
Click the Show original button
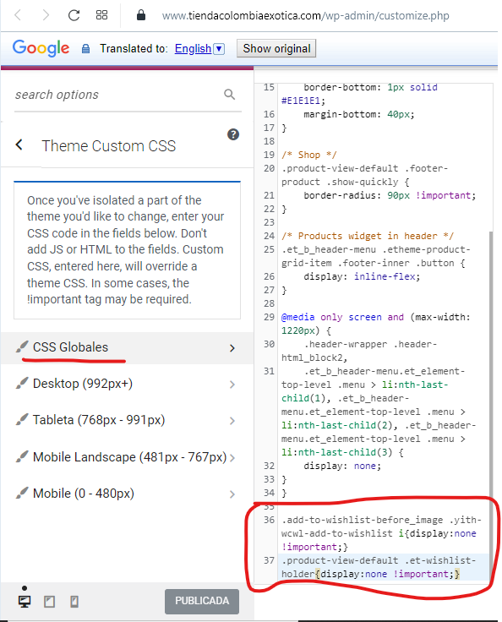point(276,48)
